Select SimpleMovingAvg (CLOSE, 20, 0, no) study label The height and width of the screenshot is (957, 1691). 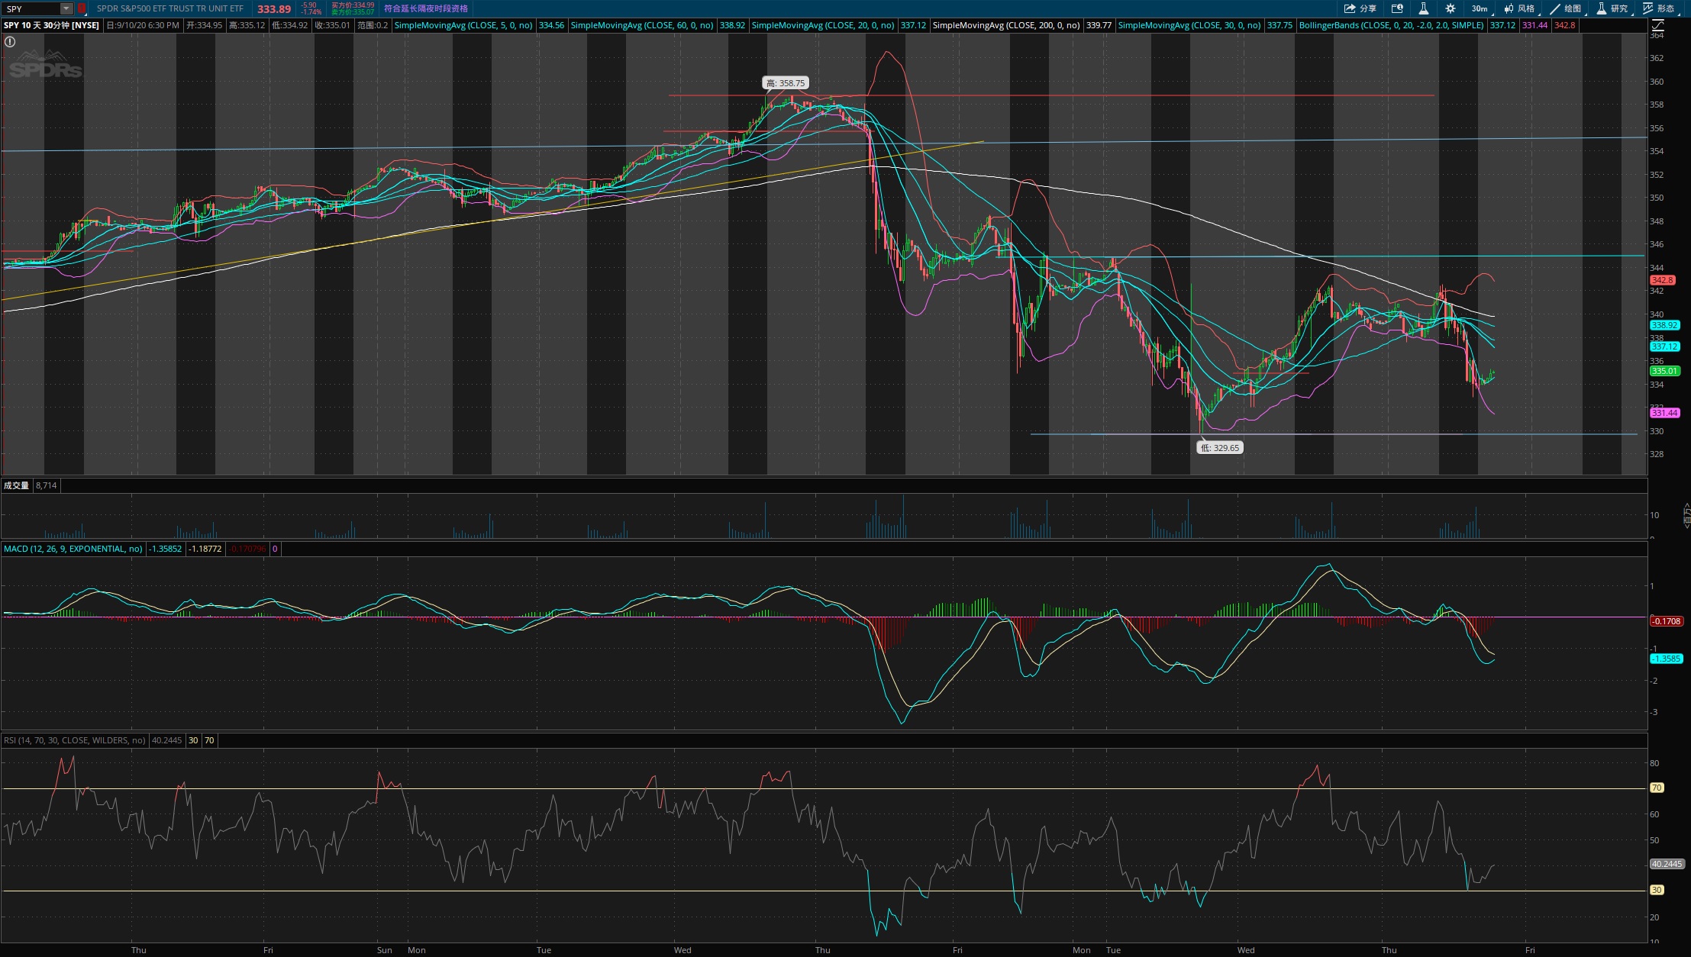[823, 25]
